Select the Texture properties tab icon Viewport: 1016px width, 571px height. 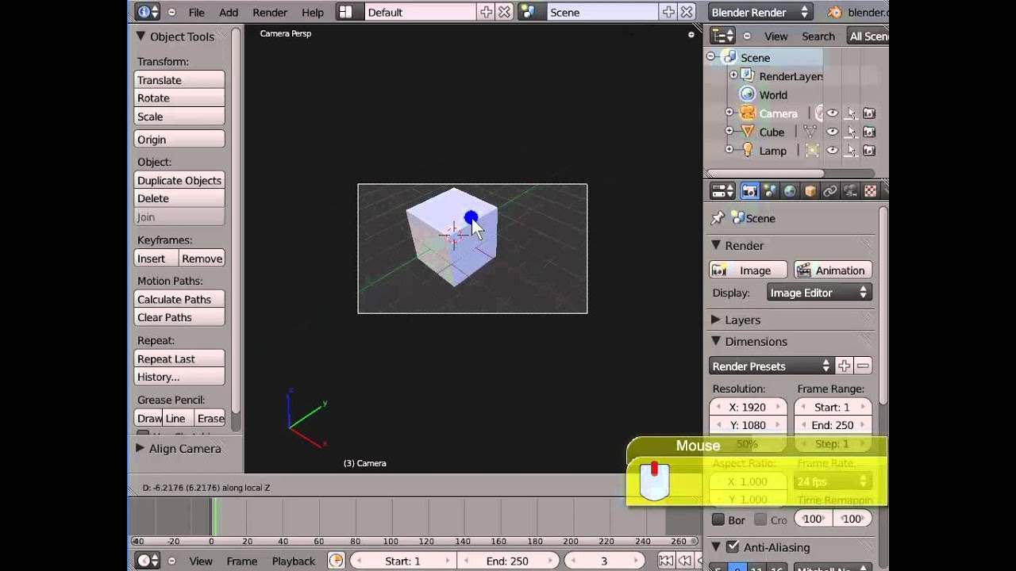pyautogui.click(x=871, y=191)
